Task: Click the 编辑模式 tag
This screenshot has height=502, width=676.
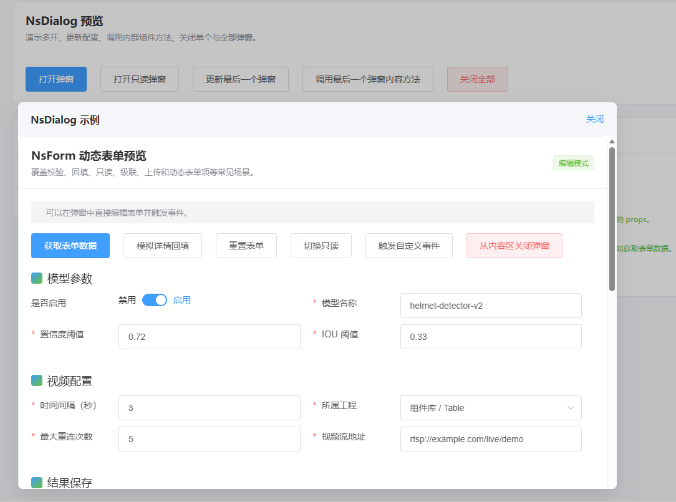Action: [573, 163]
